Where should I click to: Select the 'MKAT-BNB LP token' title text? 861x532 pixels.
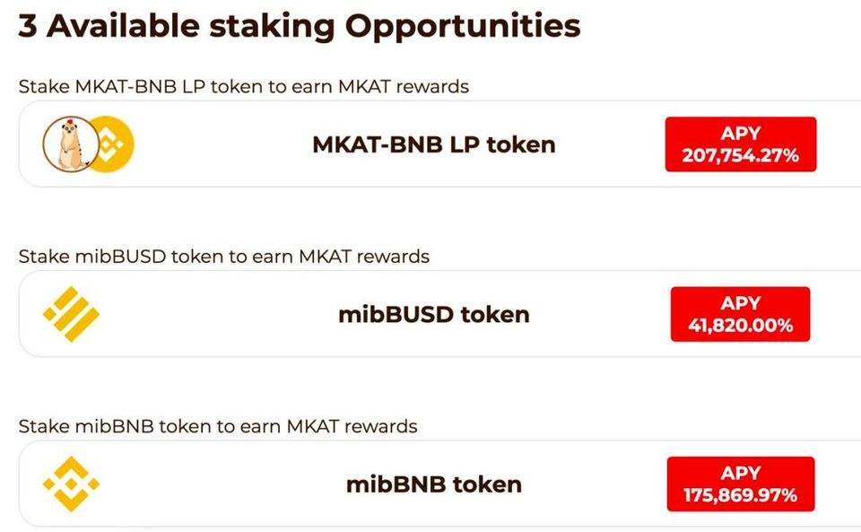tap(434, 145)
